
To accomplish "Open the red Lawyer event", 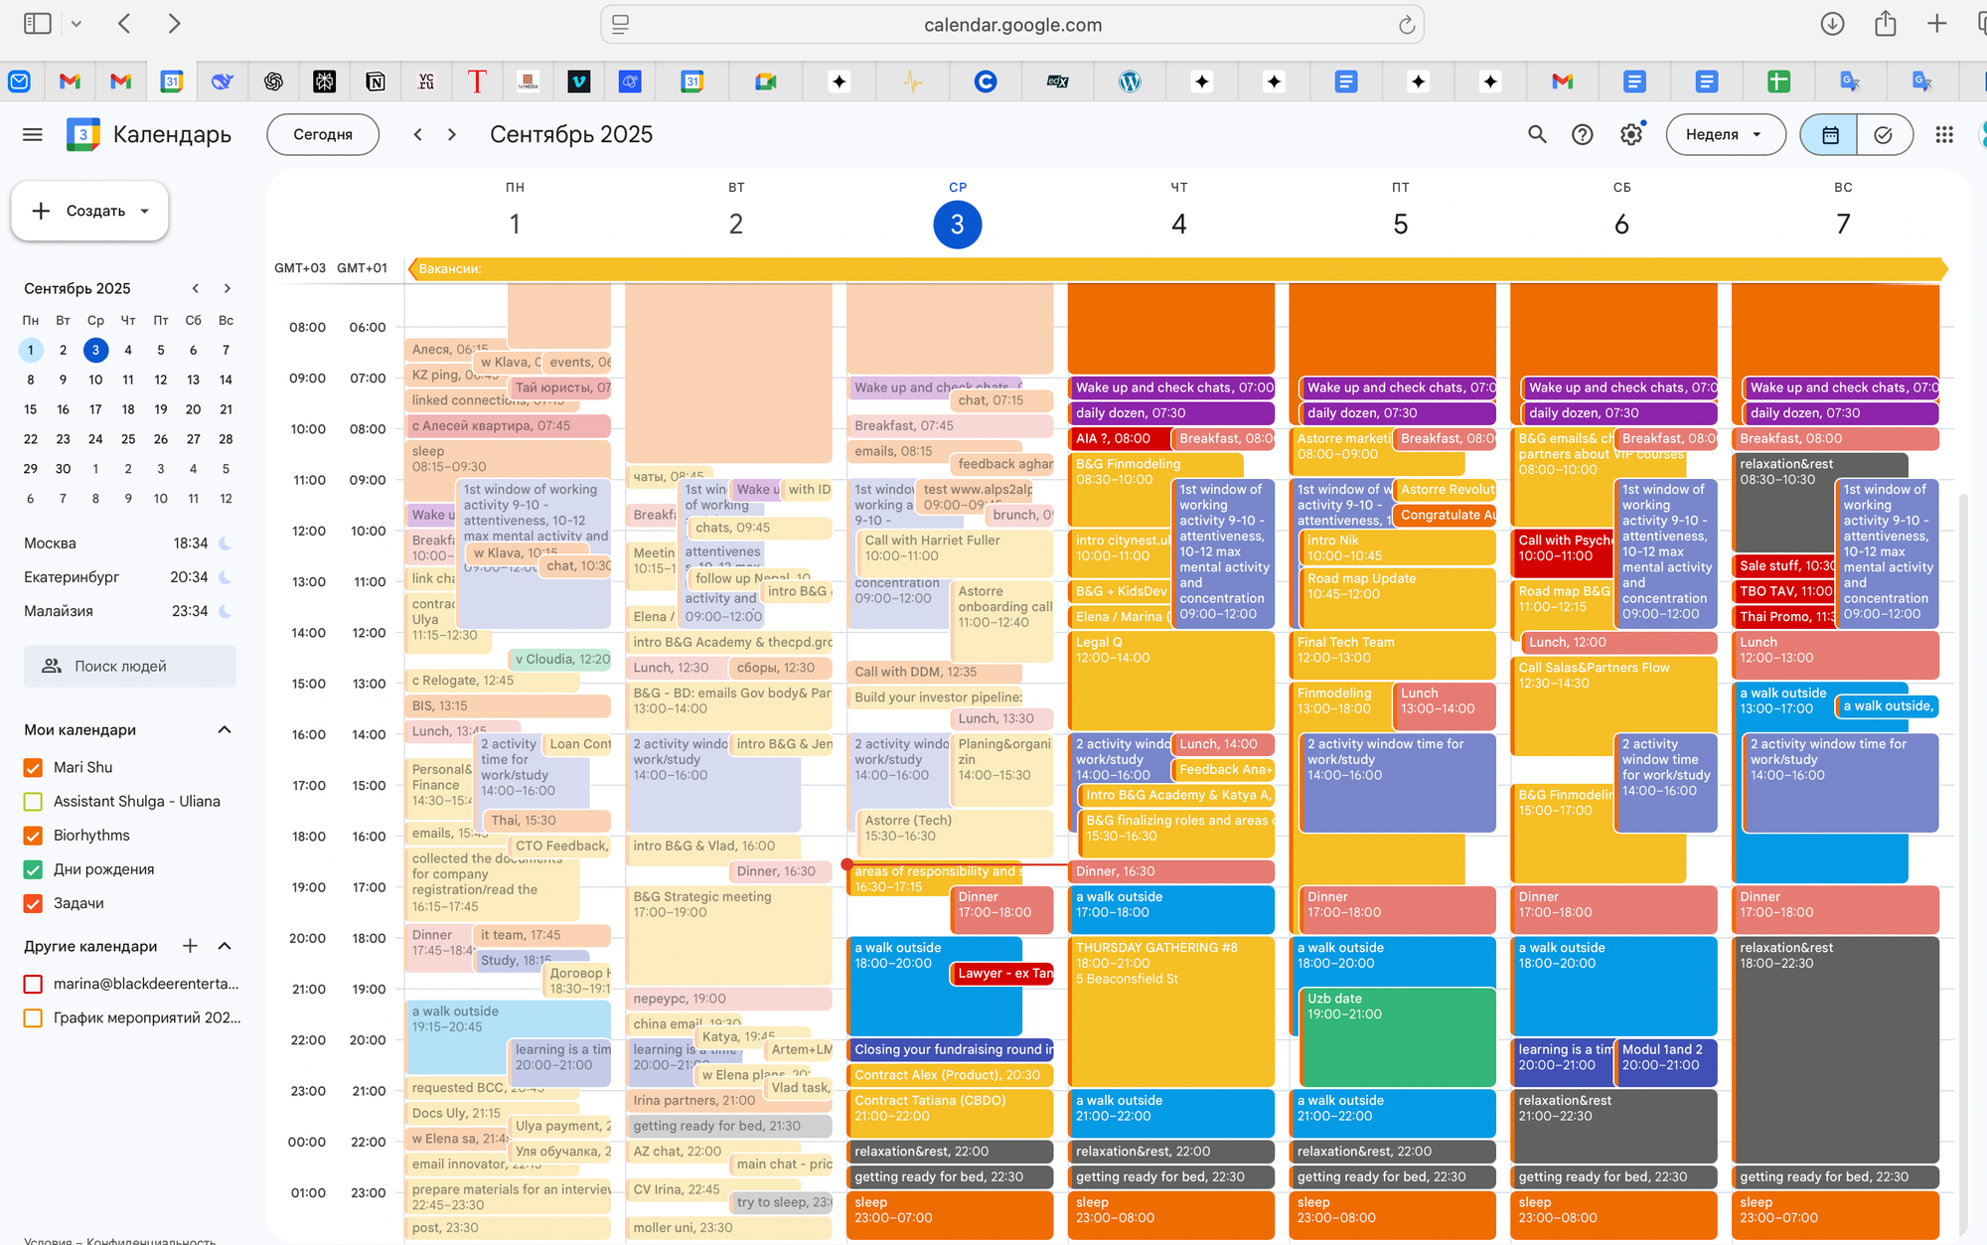I will coord(1002,974).
